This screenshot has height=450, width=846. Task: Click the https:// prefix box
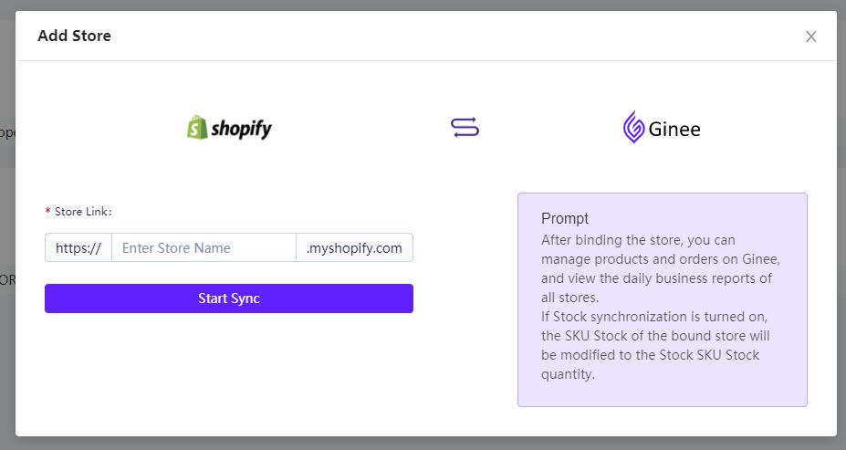[x=78, y=247]
